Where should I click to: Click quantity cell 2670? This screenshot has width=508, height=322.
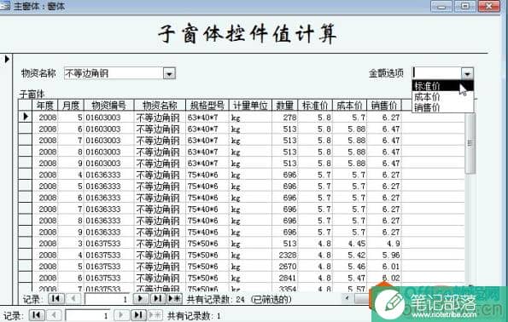(285, 267)
